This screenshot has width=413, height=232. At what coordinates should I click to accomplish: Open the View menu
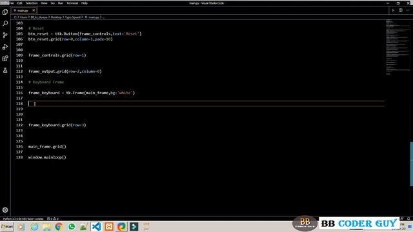(44, 3)
